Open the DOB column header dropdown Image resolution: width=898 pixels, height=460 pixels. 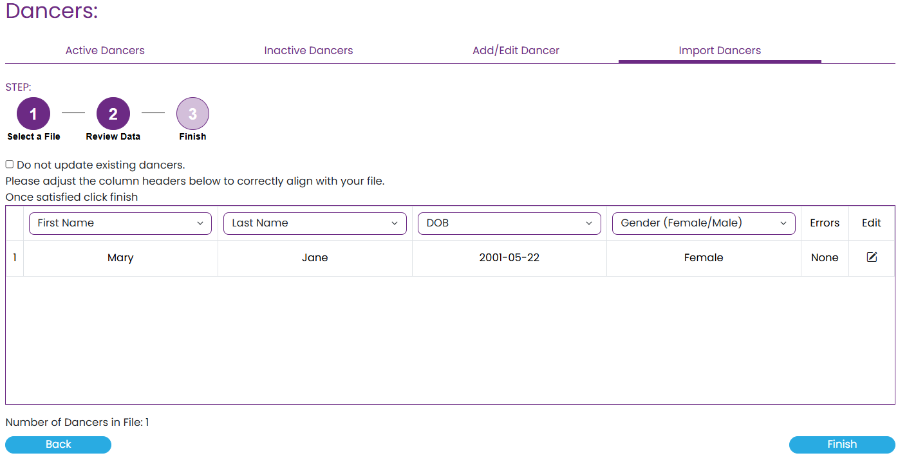pos(509,223)
